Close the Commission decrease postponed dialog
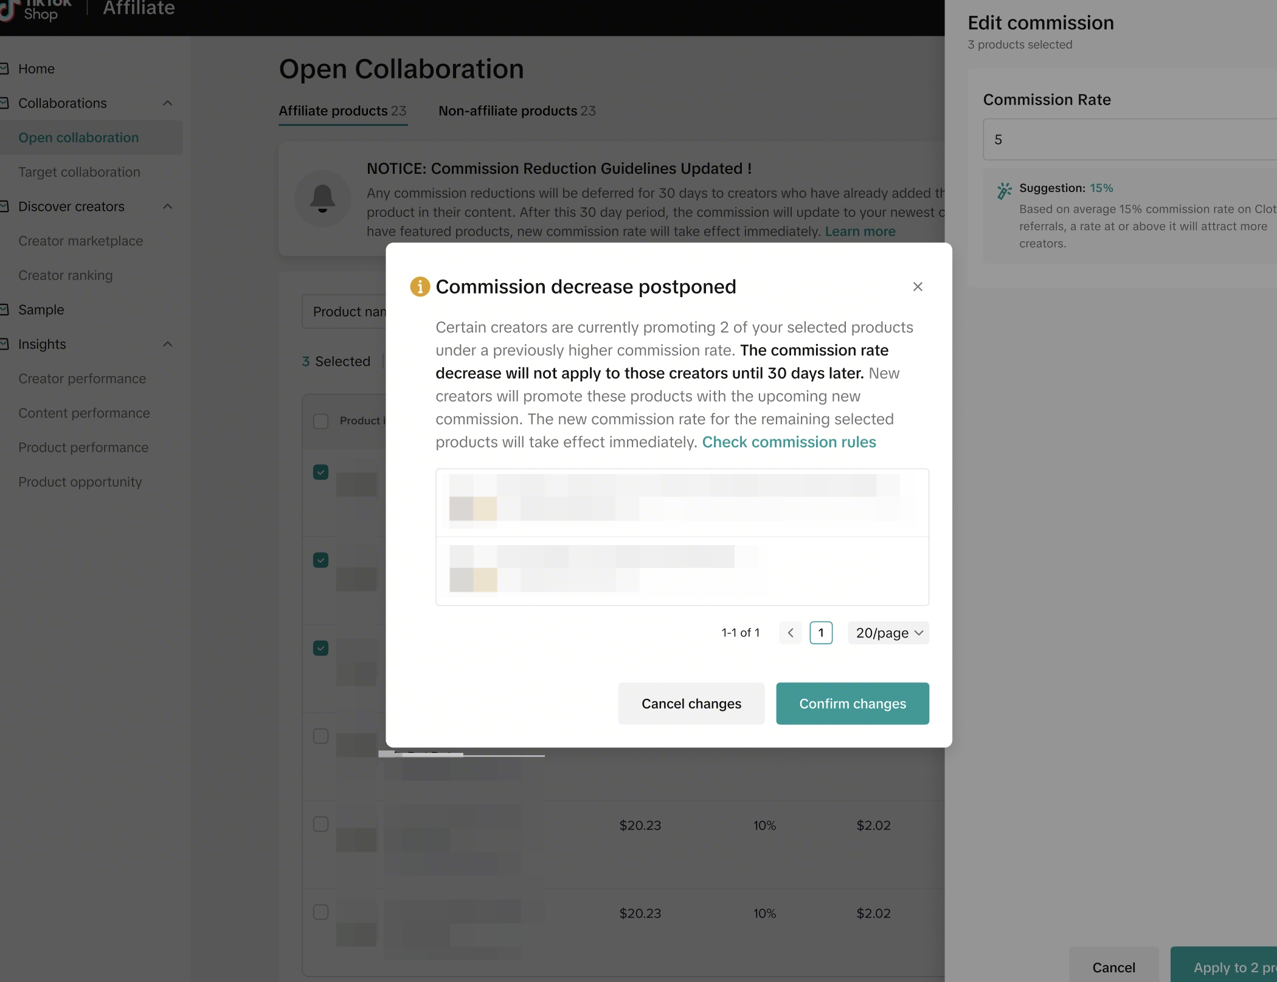The height and width of the screenshot is (982, 1277). tap(918, 287)
